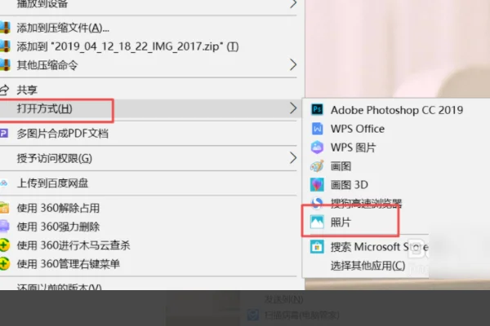Click the 搜狗高速浏览器 browser icon
This screenshot has height=326, width=490.
pyautogui.click(x=317, y=203)
